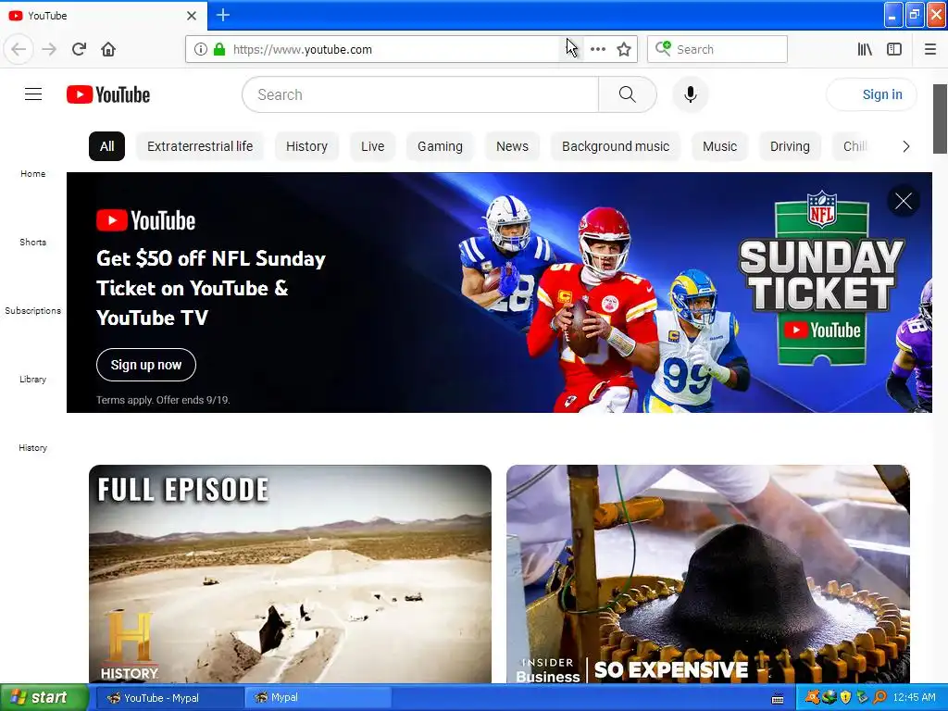Click the Sign in button
This screenshot has width=948, height=711.
(x=871, y=94)
